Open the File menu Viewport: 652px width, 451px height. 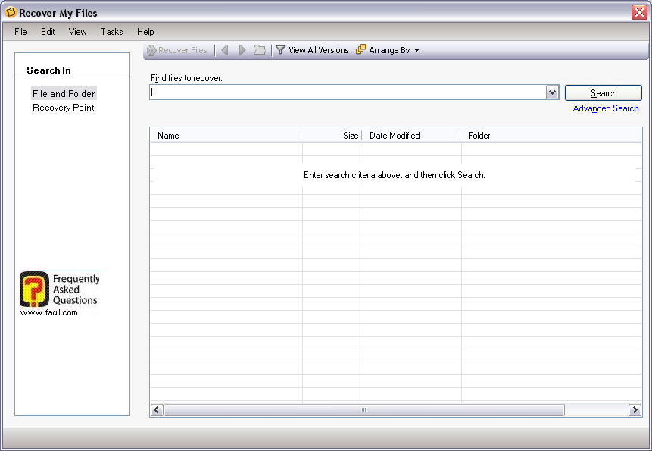[x=20, y=32]
